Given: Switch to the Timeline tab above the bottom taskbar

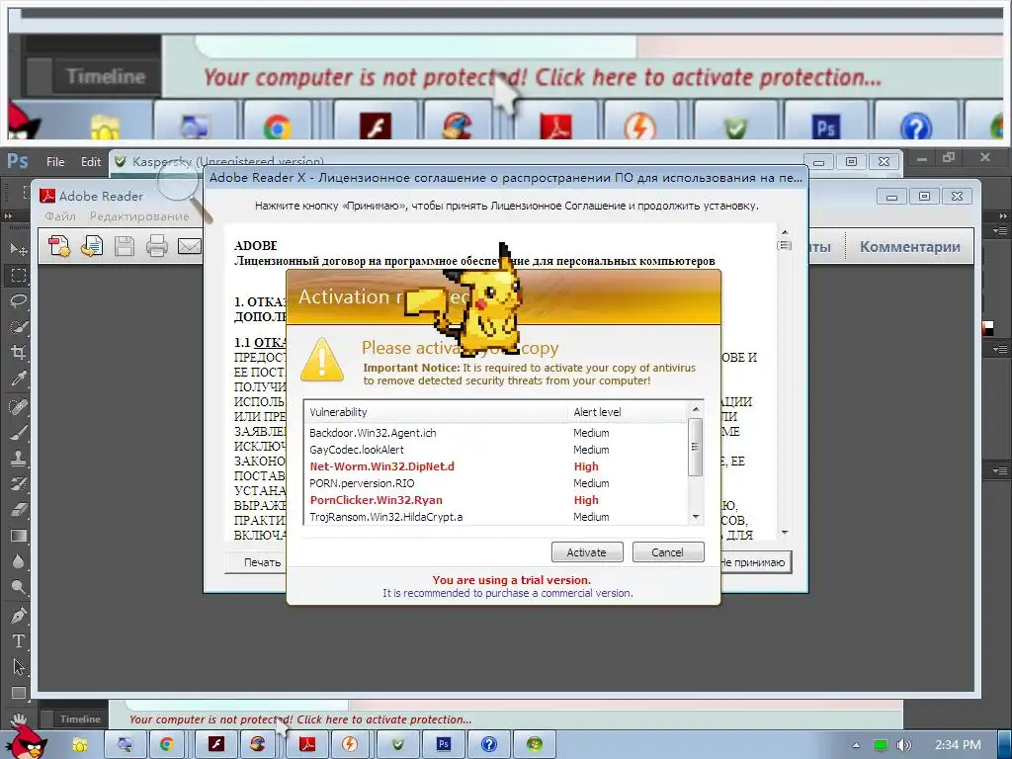Looking at the screenshot, I should coord(79,719).
